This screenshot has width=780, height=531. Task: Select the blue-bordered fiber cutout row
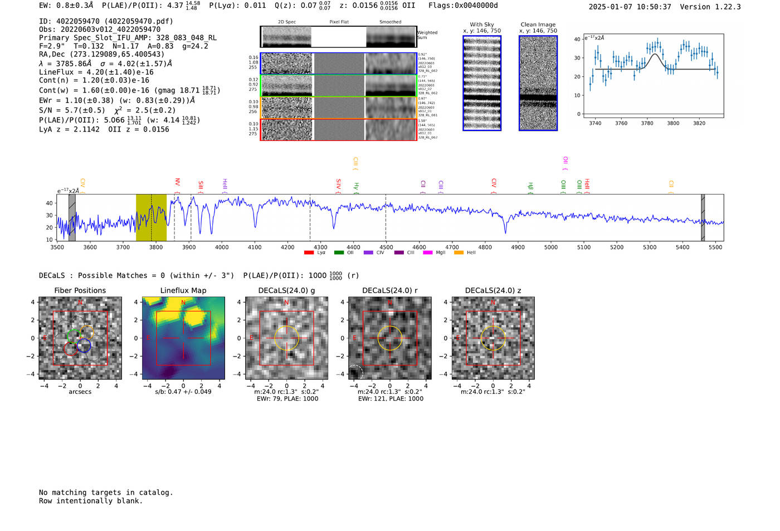(x=338, y=64)
